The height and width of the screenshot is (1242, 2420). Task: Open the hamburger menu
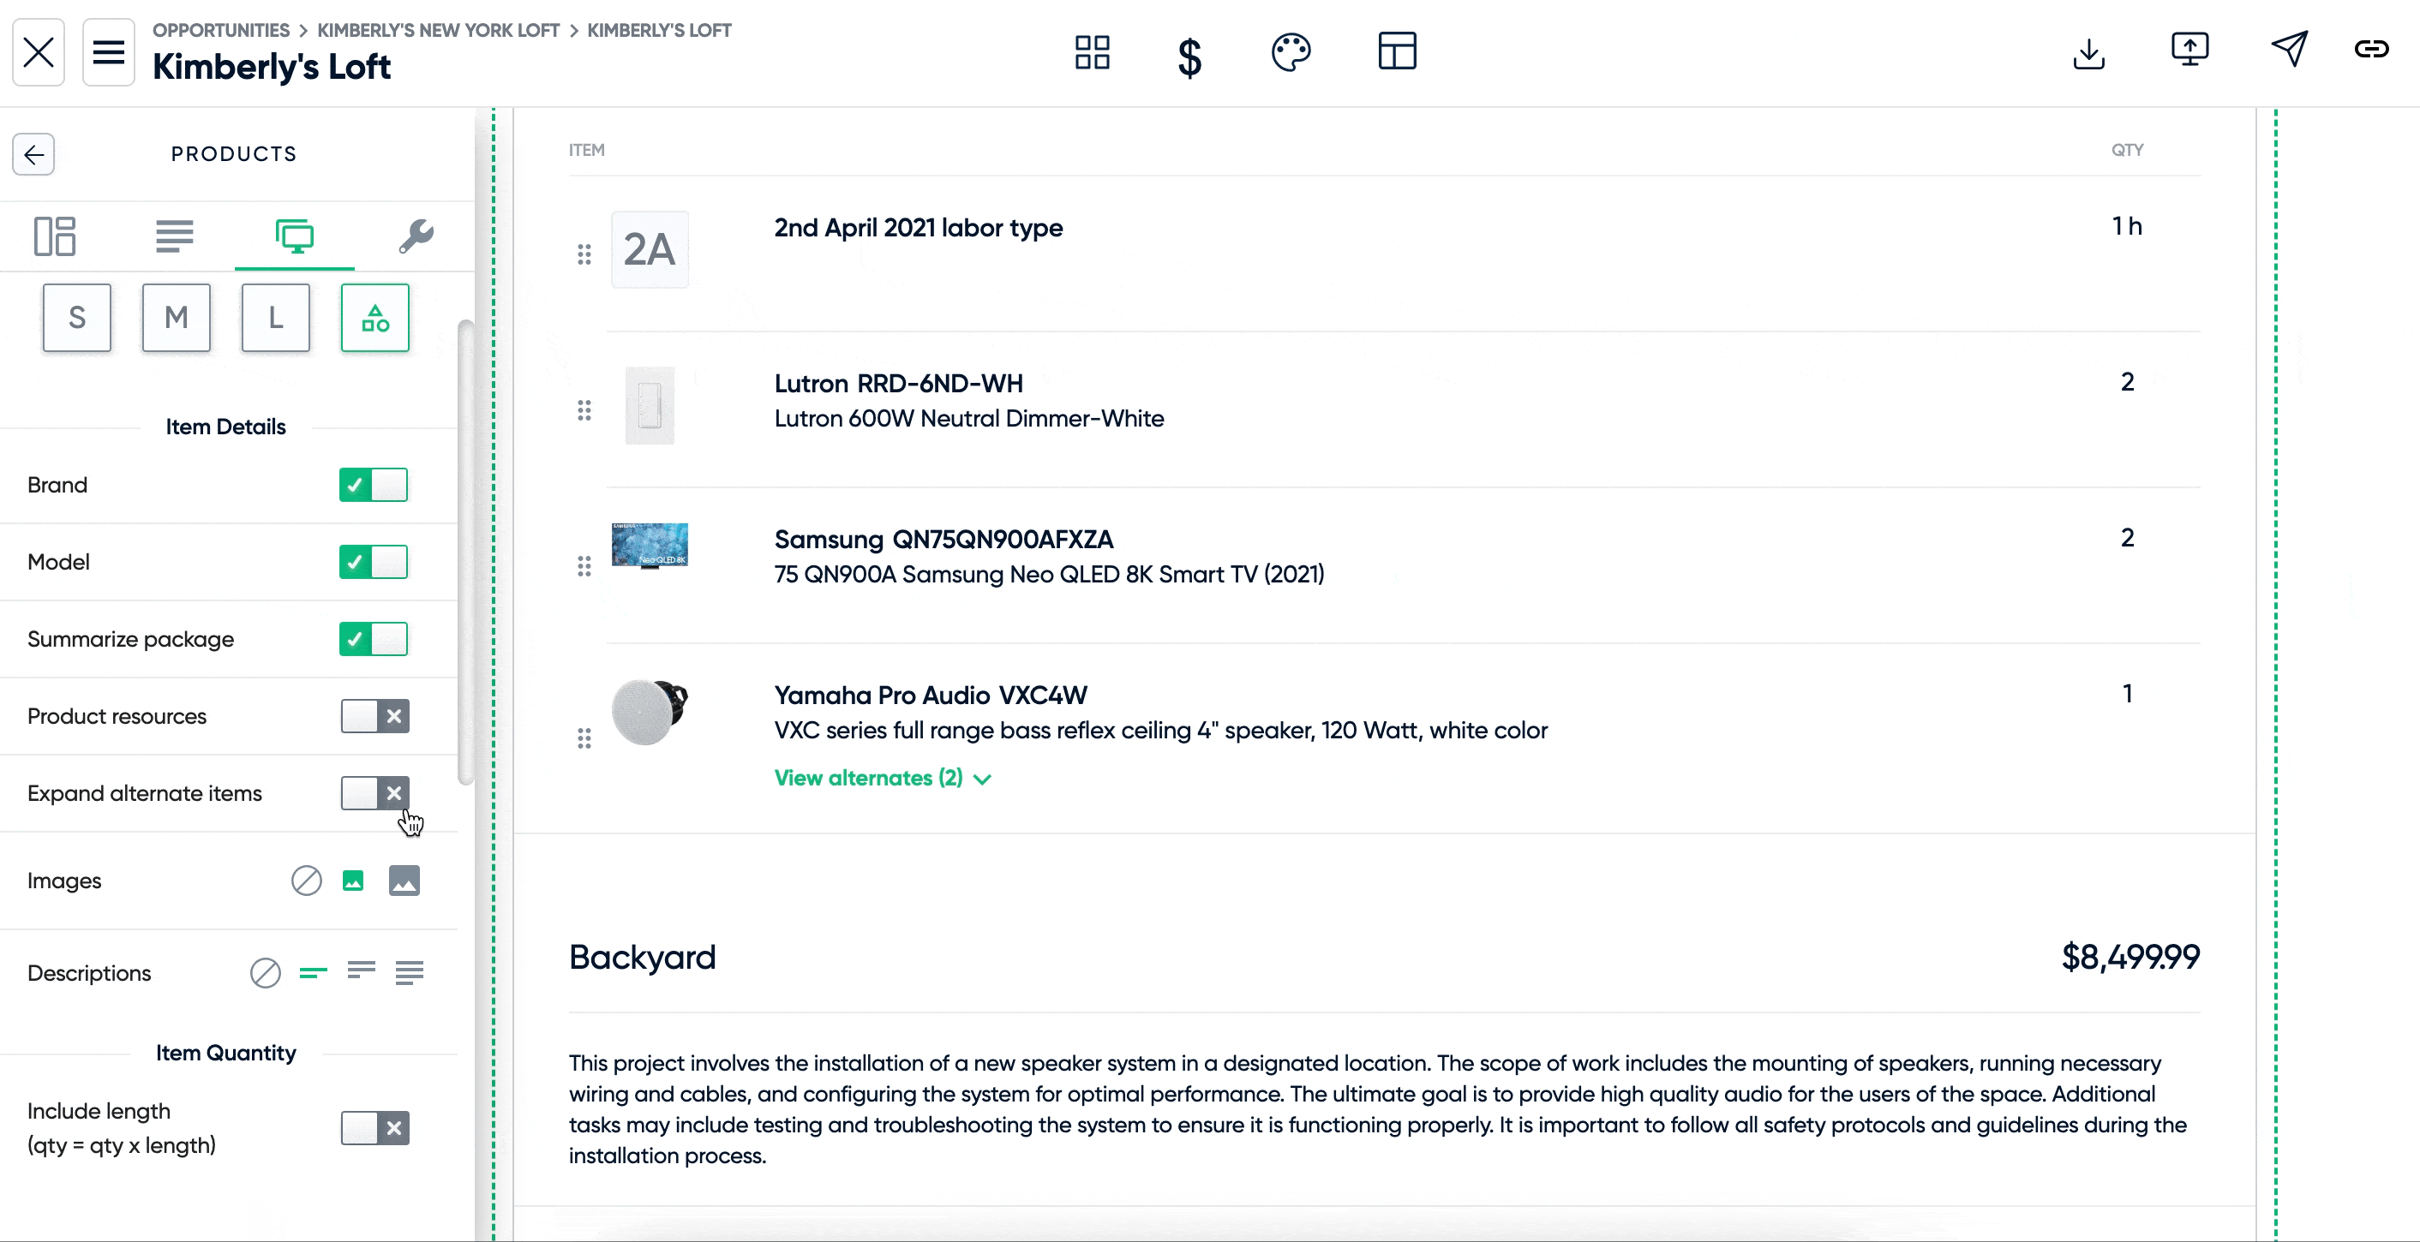(109, 52)
